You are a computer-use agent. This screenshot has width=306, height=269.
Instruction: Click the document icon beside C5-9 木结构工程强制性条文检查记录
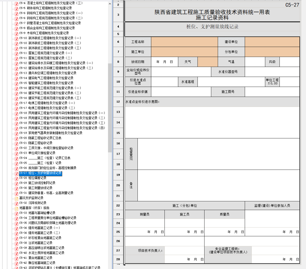click(16, 34)
